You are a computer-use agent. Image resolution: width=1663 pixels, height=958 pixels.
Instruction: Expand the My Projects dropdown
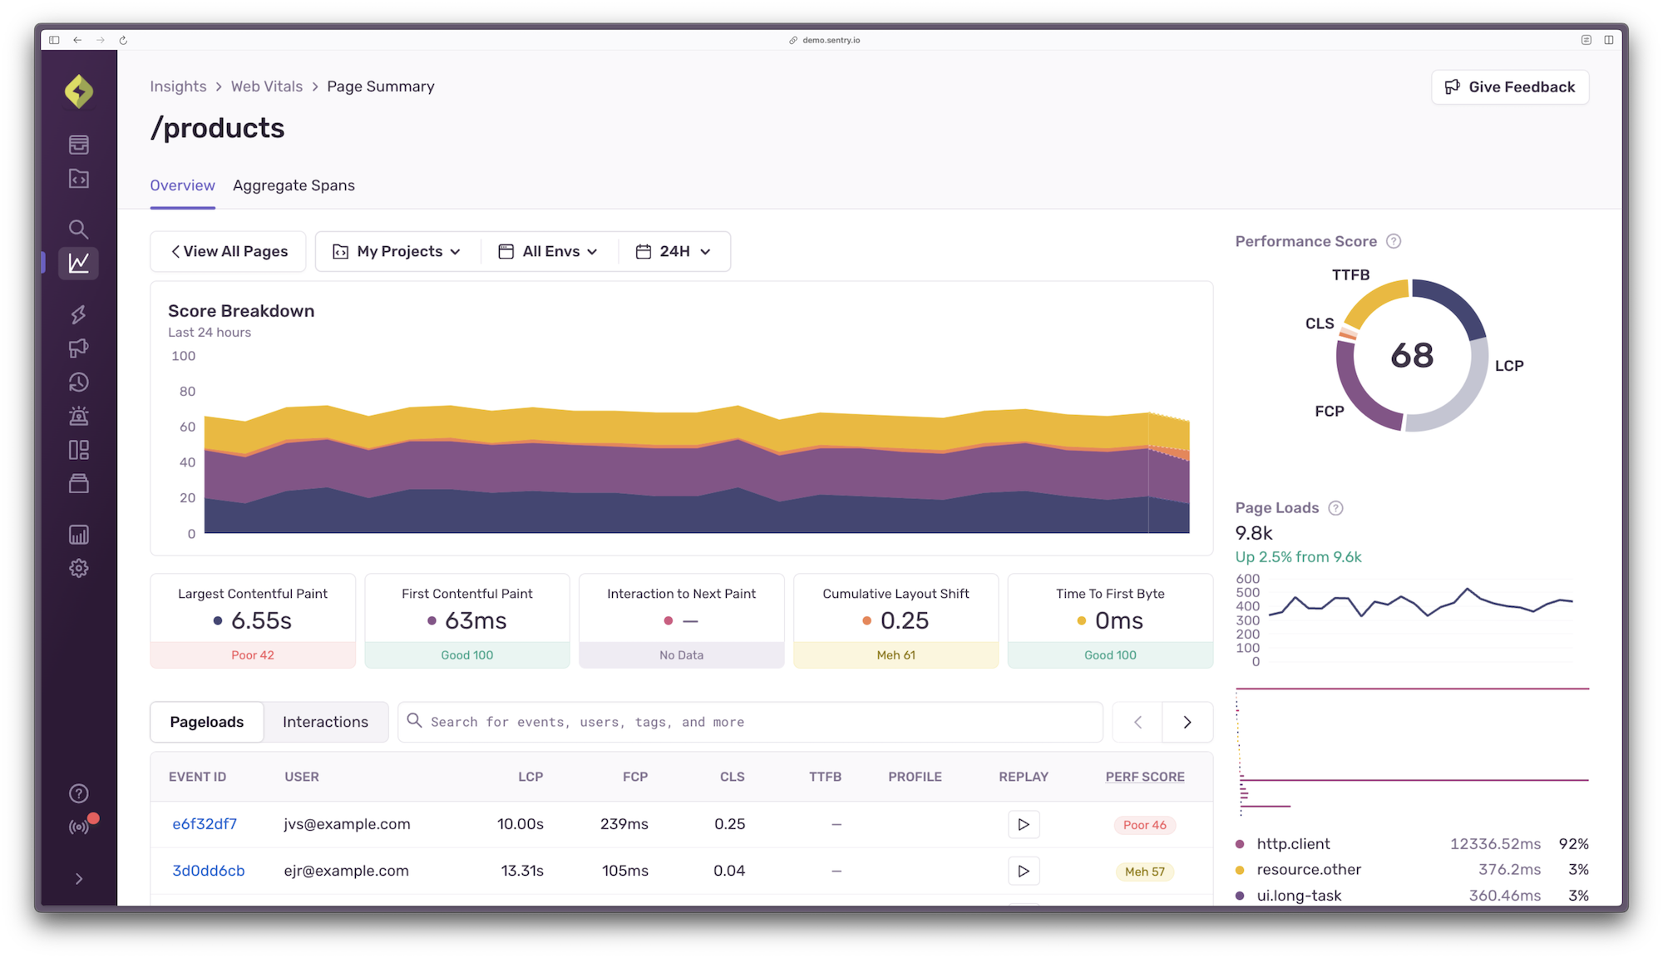pyautogui.click(x=397, y=251)
